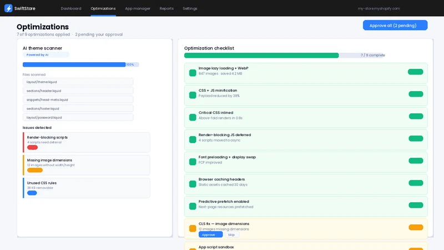Click orange severity badge on Missing image dimensions
This screenshot has width=444, height=250.
coord(35,170)
